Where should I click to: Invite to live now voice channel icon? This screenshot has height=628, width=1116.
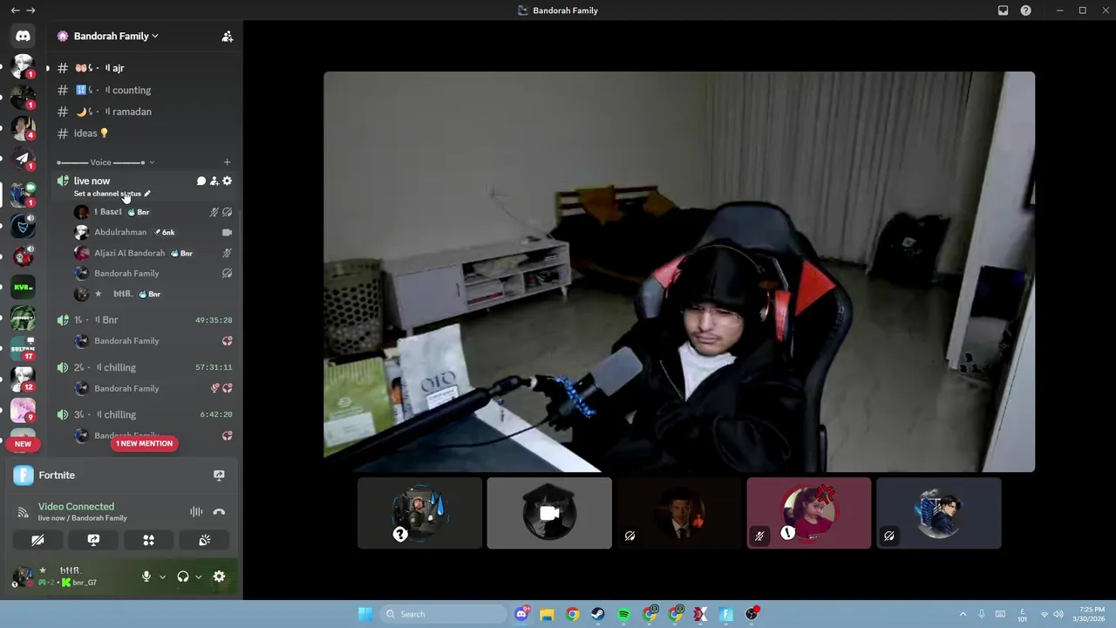coord(214,181)
